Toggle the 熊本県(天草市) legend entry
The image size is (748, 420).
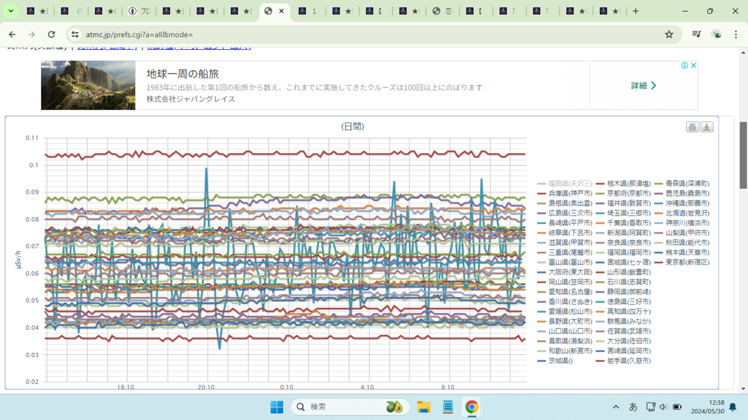pos(682,253)
